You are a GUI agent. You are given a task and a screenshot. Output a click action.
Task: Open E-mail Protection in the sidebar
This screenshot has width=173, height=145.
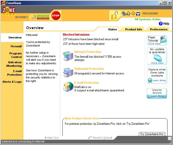click(14, 73)
